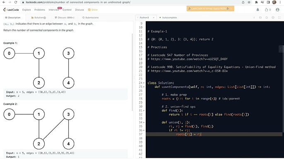Collapse the union function fold at line 34

(144, 122)
